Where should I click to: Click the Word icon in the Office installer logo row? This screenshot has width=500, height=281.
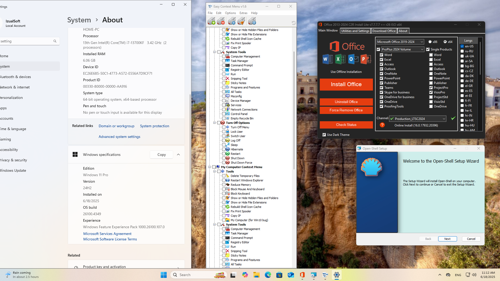[327, 59]
